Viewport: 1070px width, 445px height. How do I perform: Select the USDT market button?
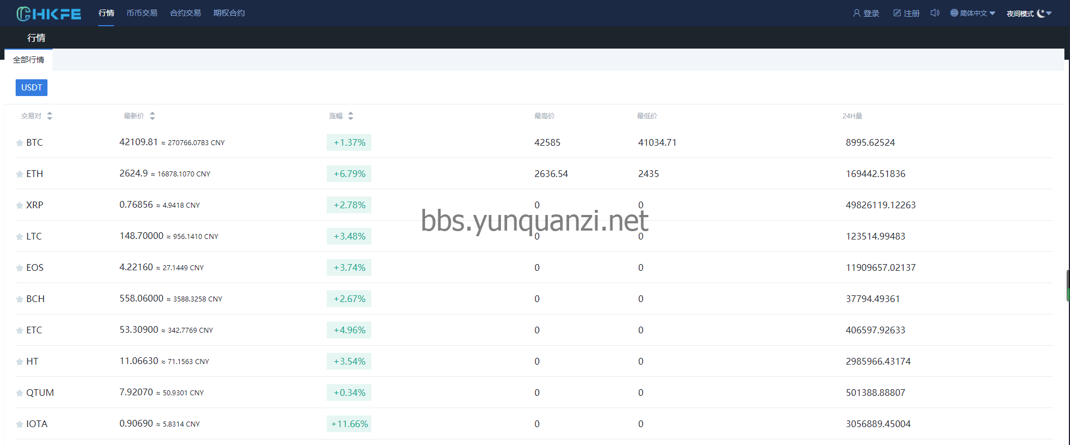pyautogui.click(x=31, y=88)
